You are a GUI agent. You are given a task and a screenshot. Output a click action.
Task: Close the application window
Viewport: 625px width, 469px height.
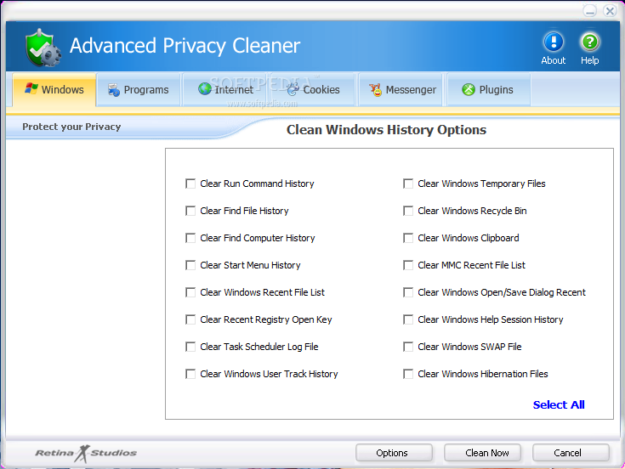tap(610, 11)
